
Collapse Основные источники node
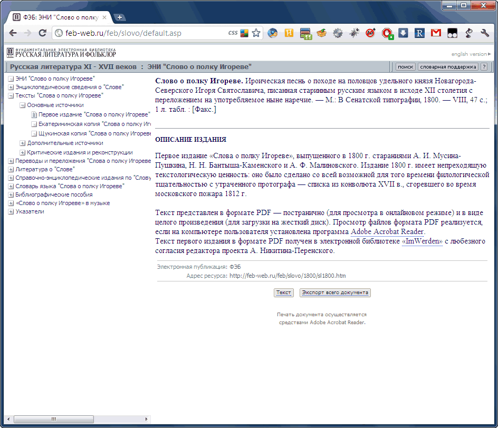(22, 105)
